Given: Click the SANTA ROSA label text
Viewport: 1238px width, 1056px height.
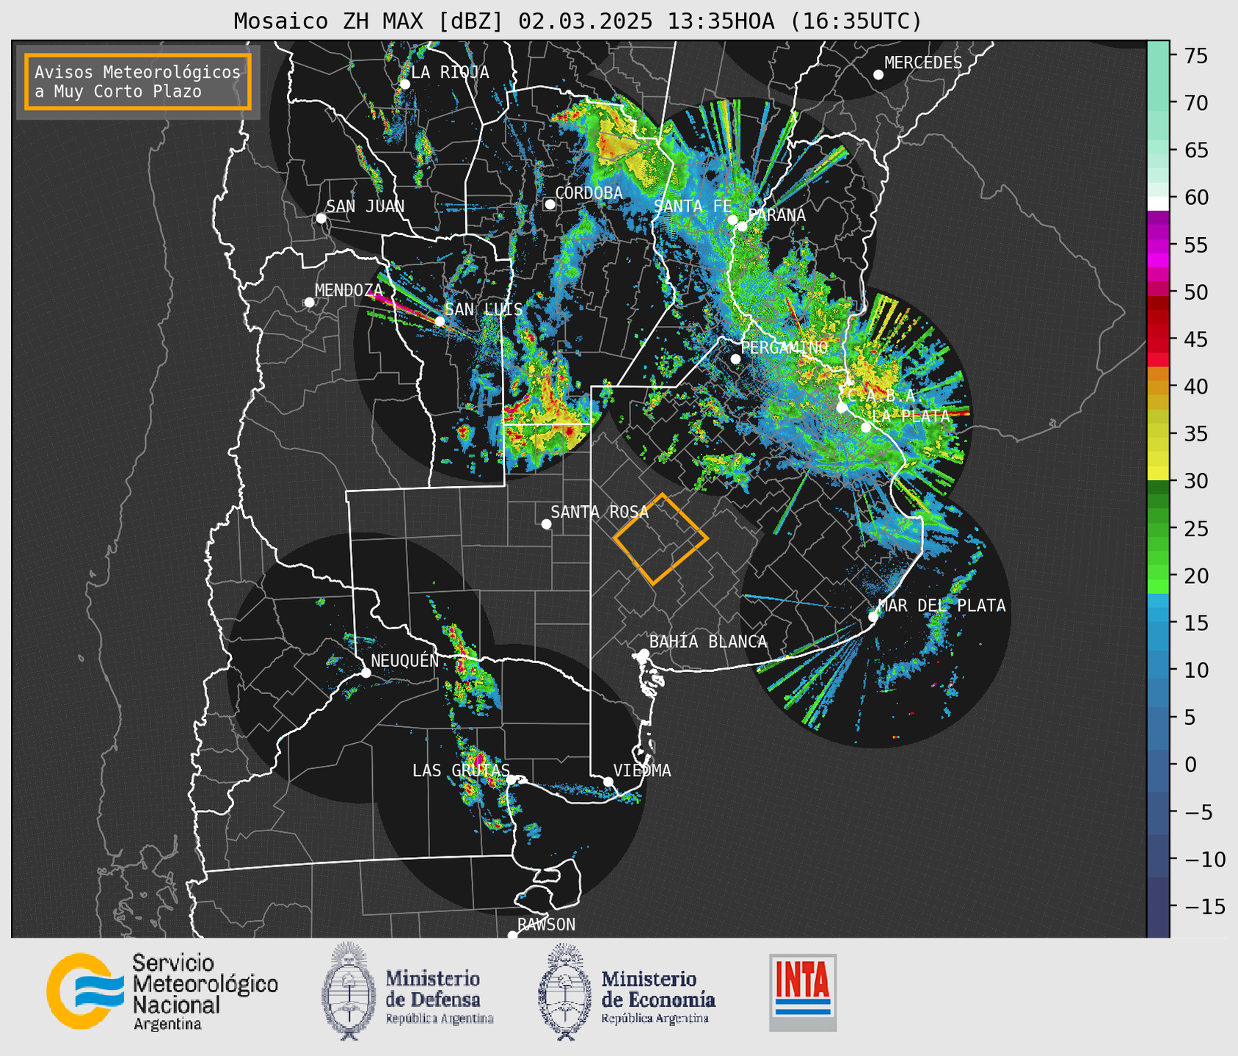Looking at the screenshot, I should 600,512.
